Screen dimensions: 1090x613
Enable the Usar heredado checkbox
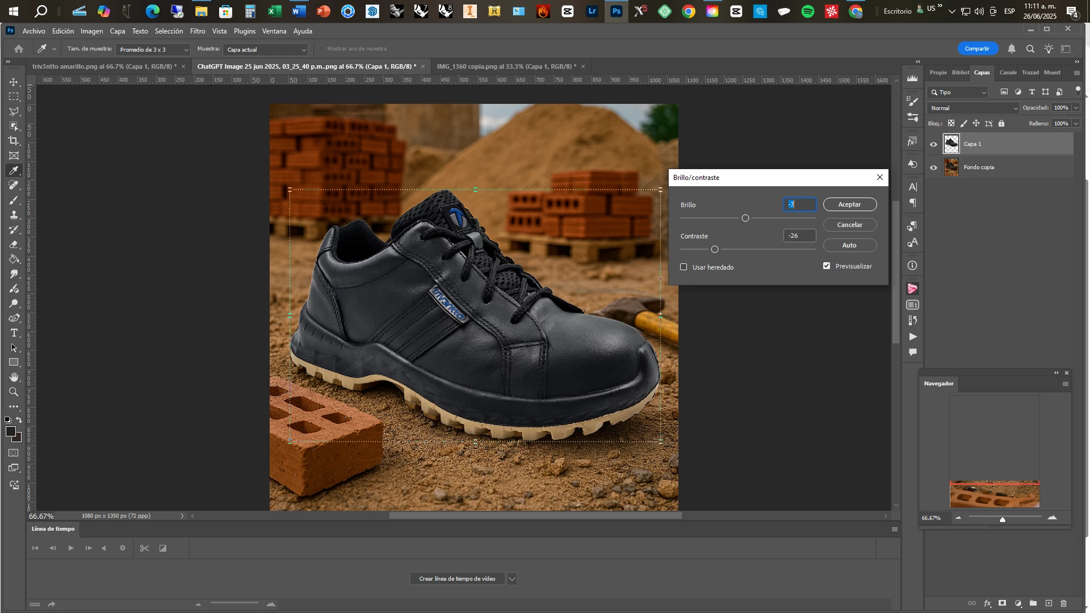(684, 267)
